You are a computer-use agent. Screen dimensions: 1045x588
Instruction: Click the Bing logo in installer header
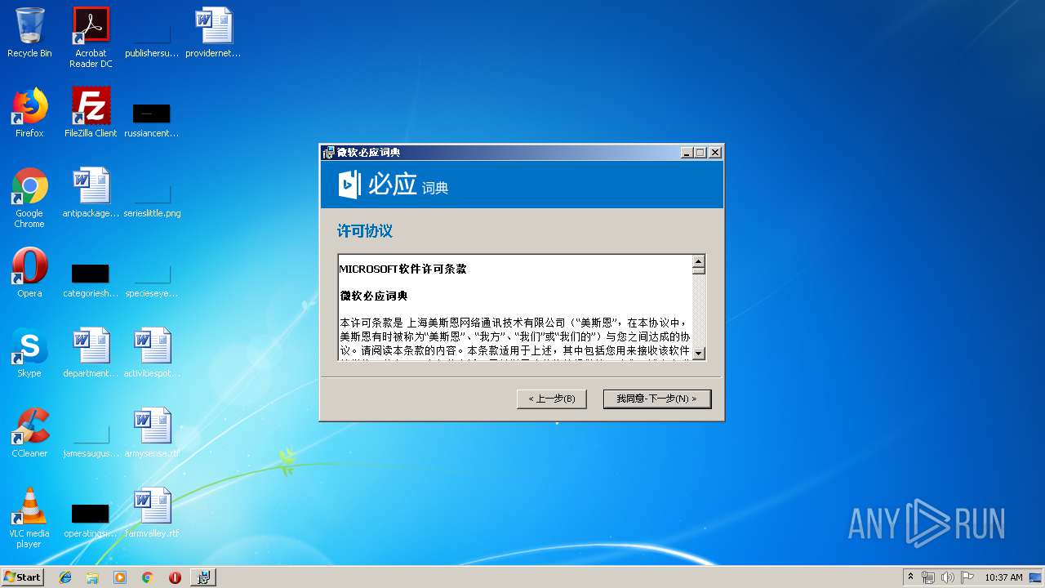coord(349,185)
